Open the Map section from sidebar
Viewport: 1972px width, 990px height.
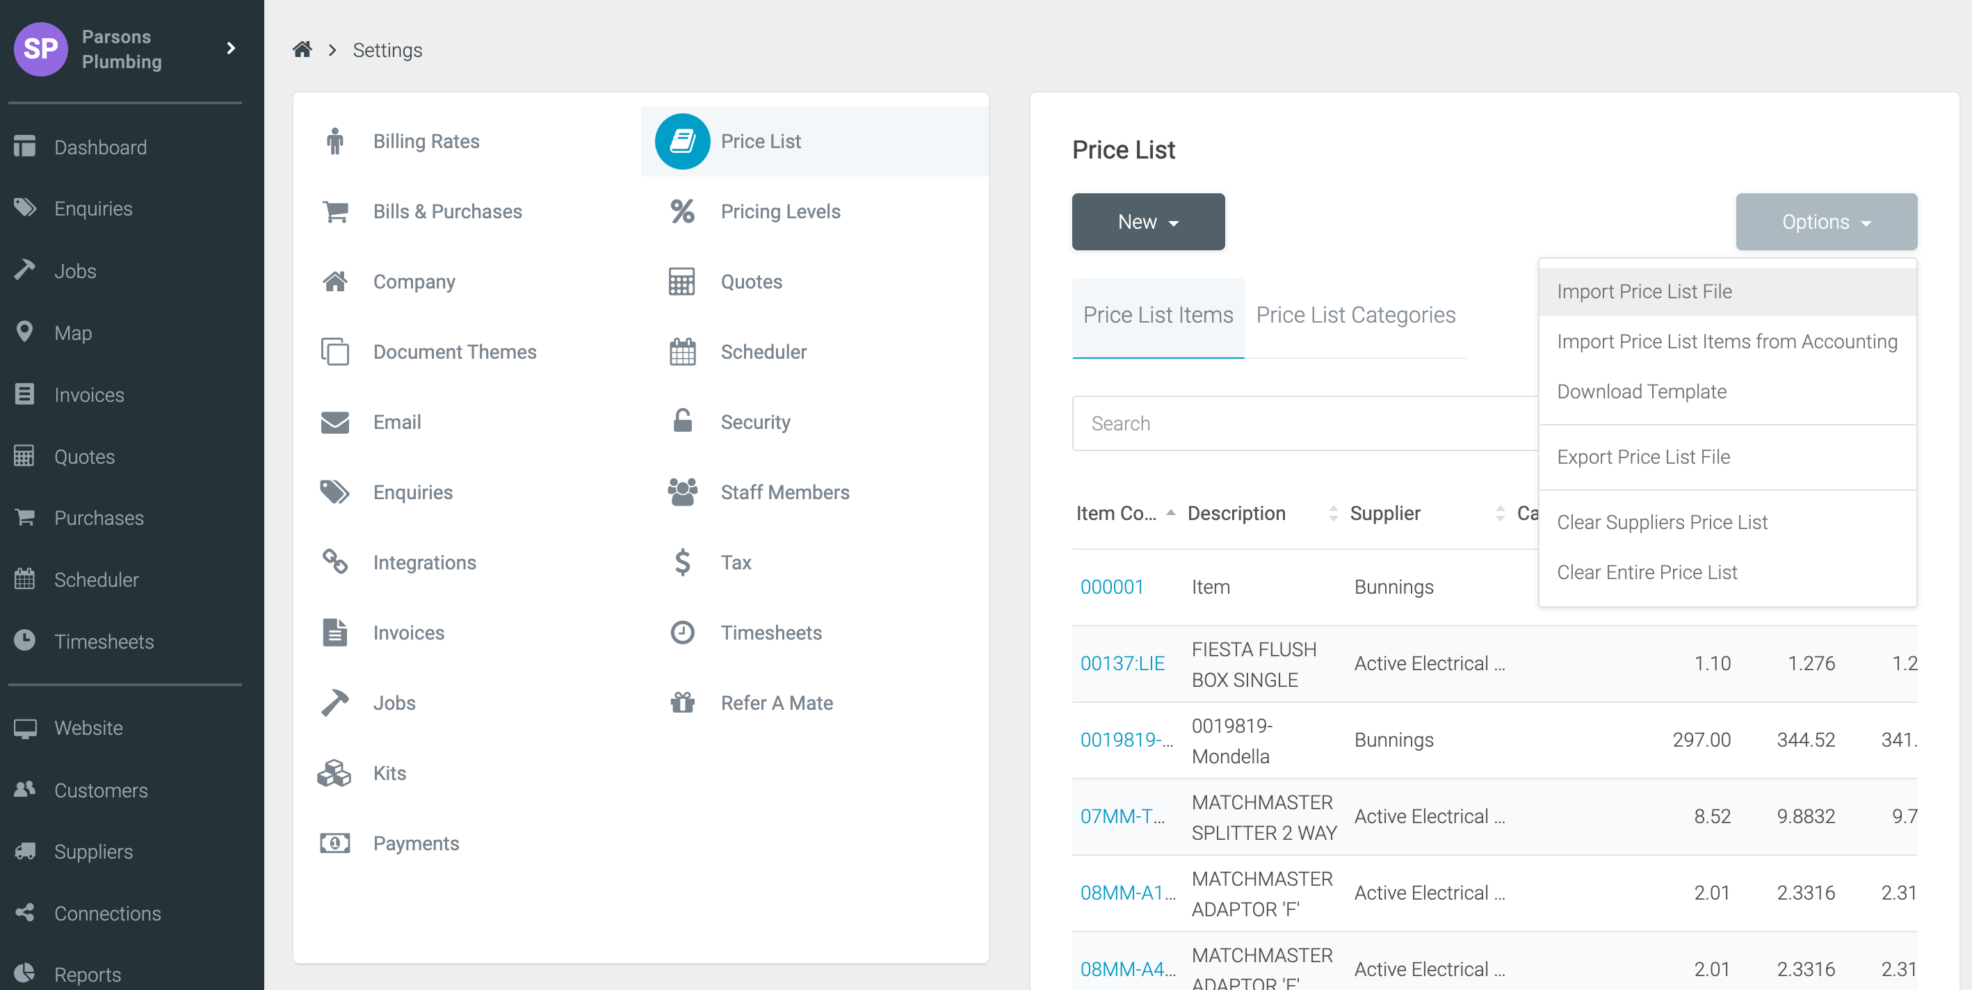pyautogui.click(x=73, y=332)
